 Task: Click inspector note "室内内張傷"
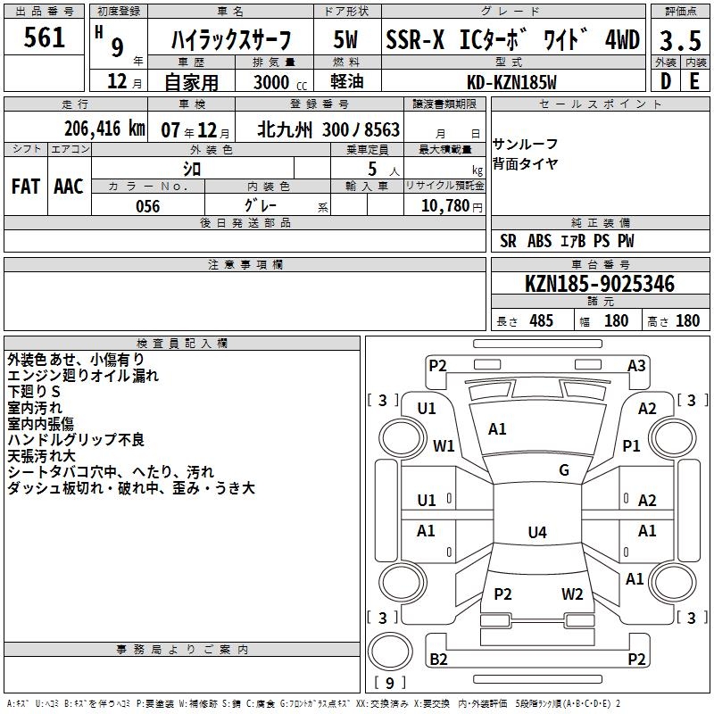[40, 423]
